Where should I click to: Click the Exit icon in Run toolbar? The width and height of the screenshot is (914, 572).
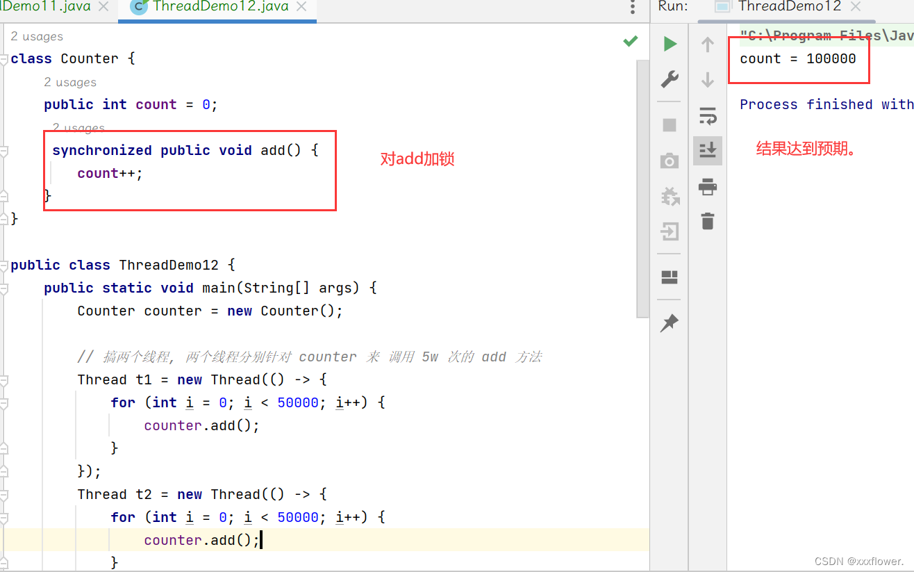tap(670, 231)
